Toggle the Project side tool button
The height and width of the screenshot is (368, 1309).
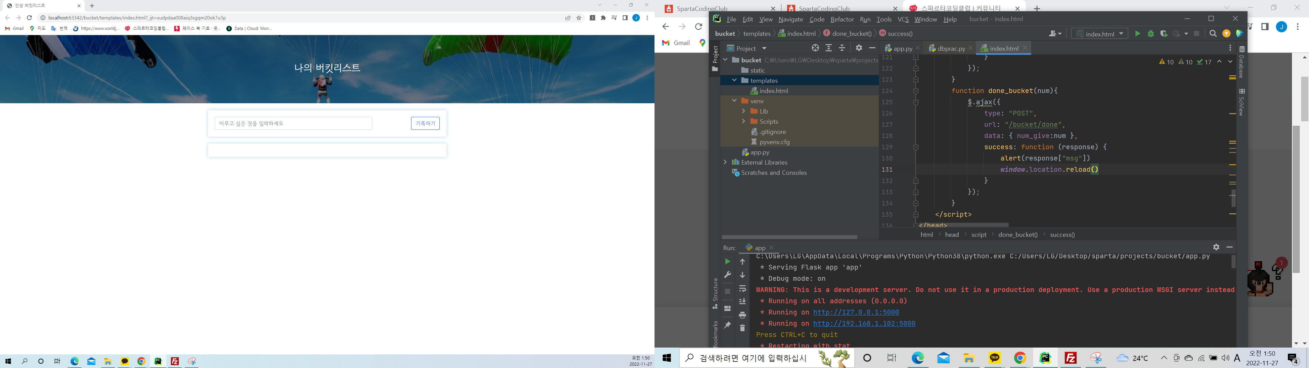pos(715,59)
